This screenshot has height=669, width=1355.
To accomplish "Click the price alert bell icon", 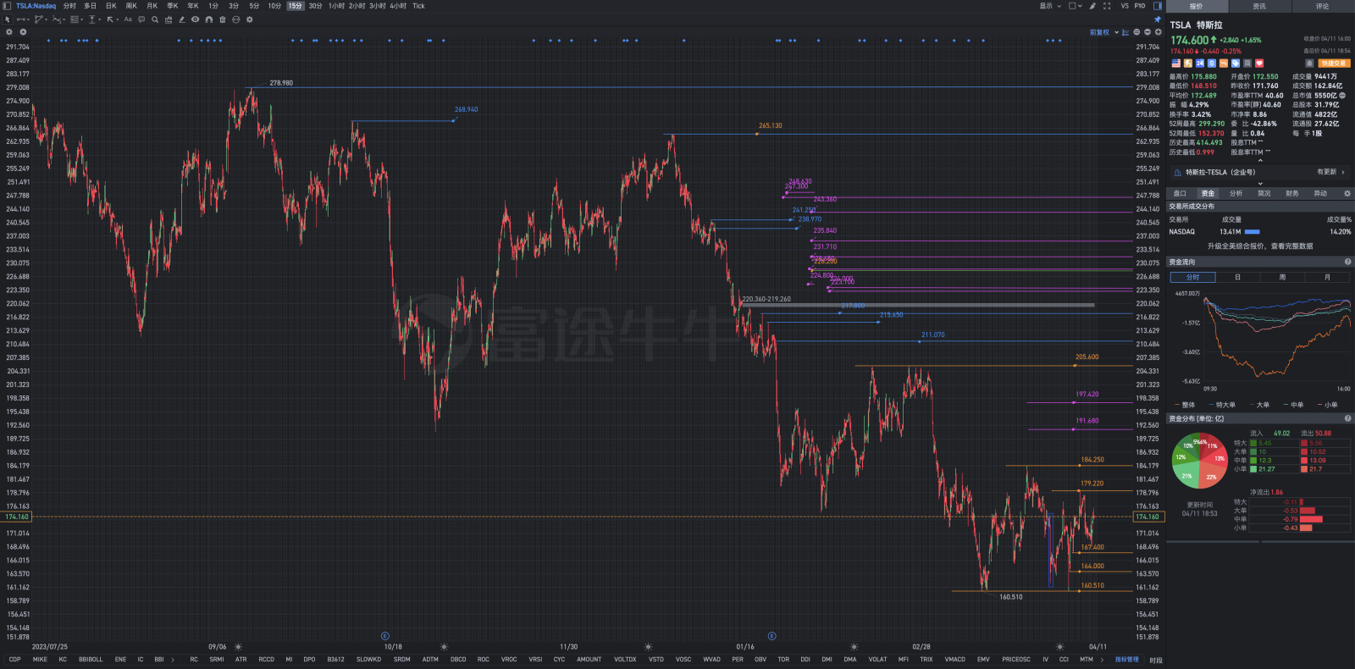I will (1309, 64).
